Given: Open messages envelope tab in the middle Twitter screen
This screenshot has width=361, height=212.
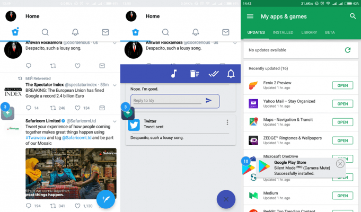Looking at the screenshot, I should (226, 32).
